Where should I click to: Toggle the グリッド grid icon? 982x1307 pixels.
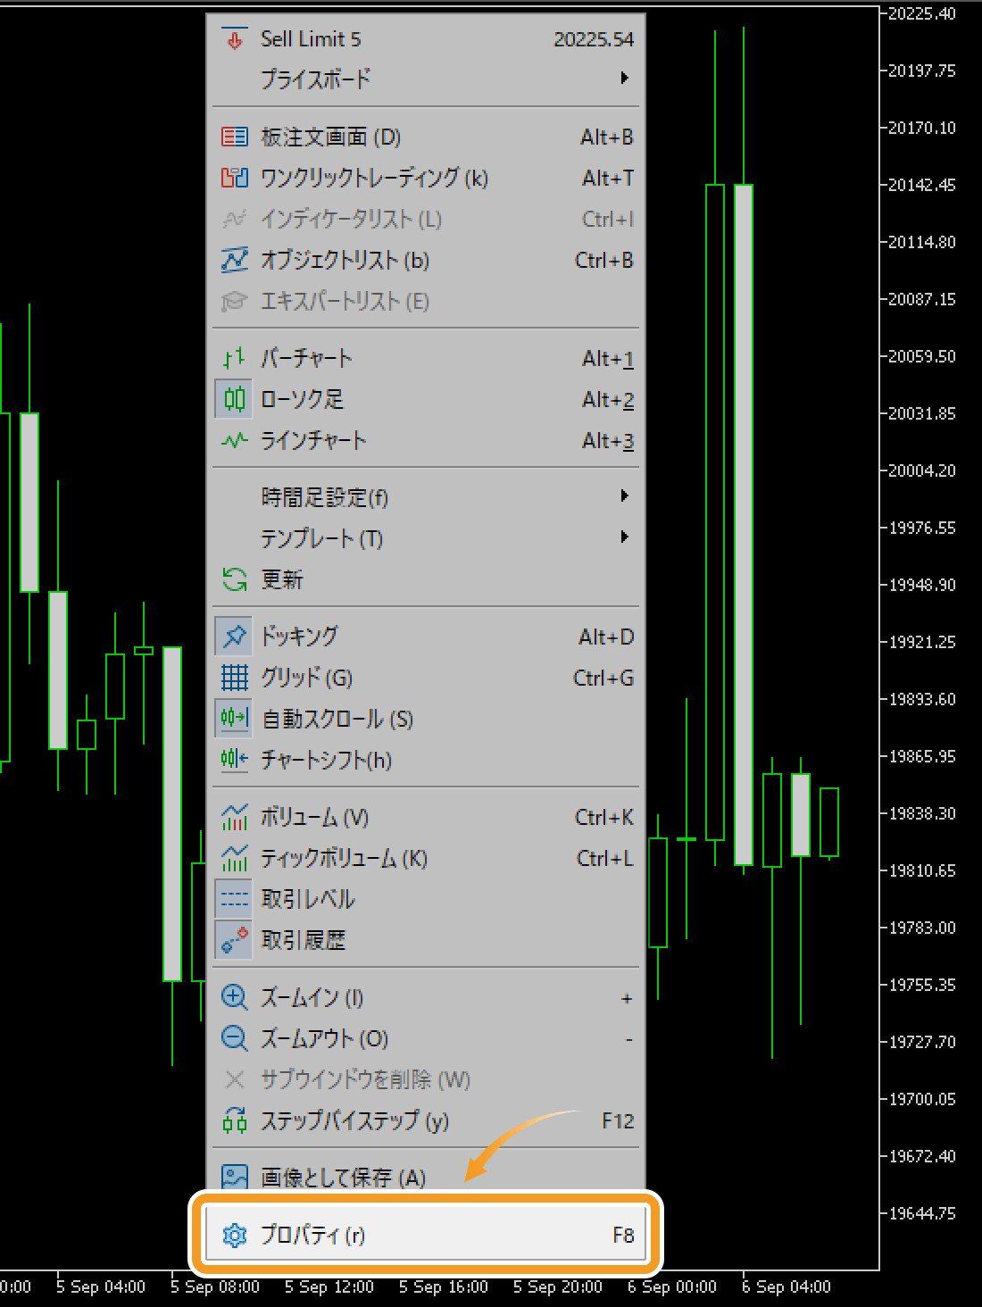[x=235, y=678]
